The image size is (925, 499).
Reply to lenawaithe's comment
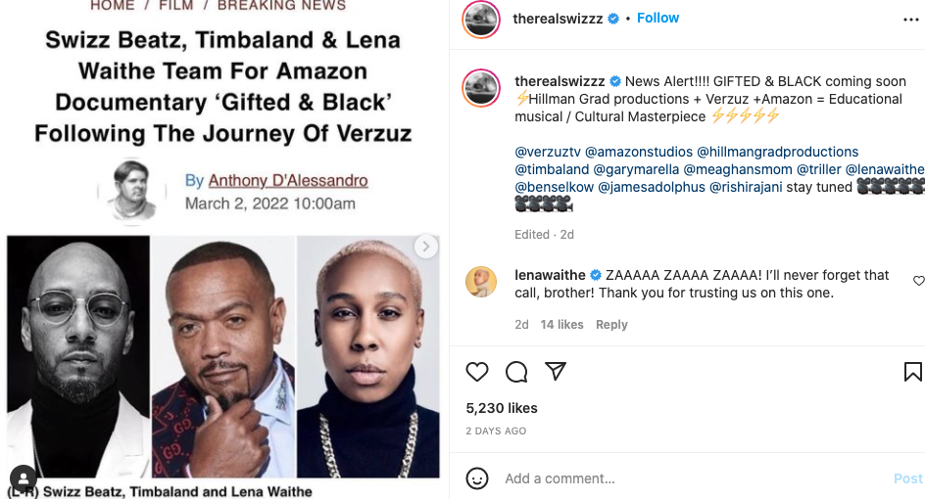(x=611, y=325)
